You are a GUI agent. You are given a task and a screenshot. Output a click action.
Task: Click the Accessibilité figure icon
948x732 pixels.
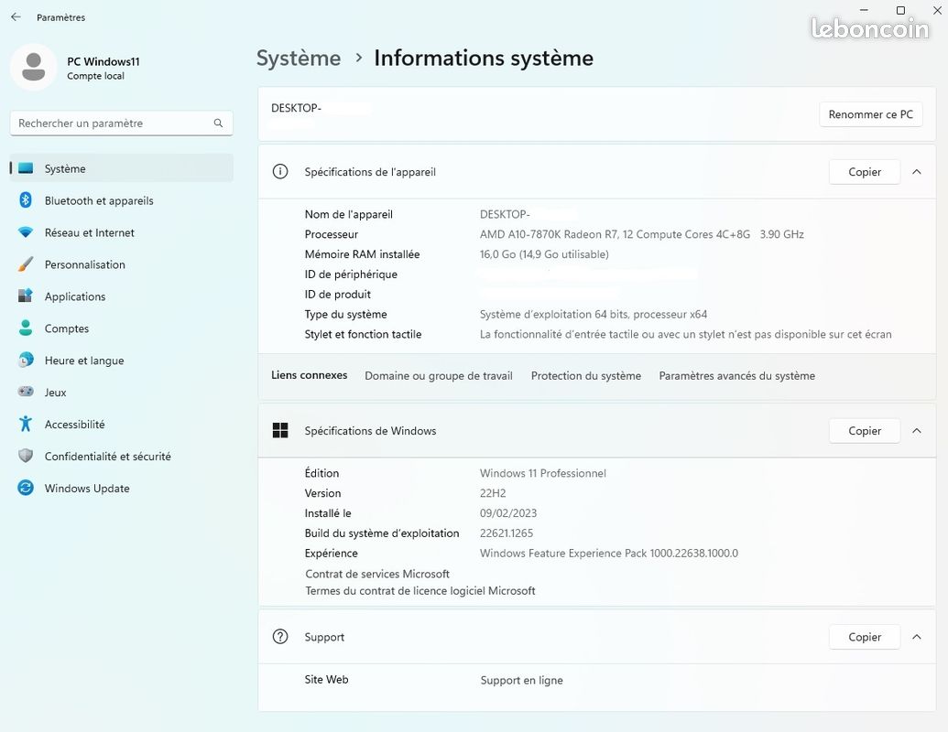pos(26,424)
